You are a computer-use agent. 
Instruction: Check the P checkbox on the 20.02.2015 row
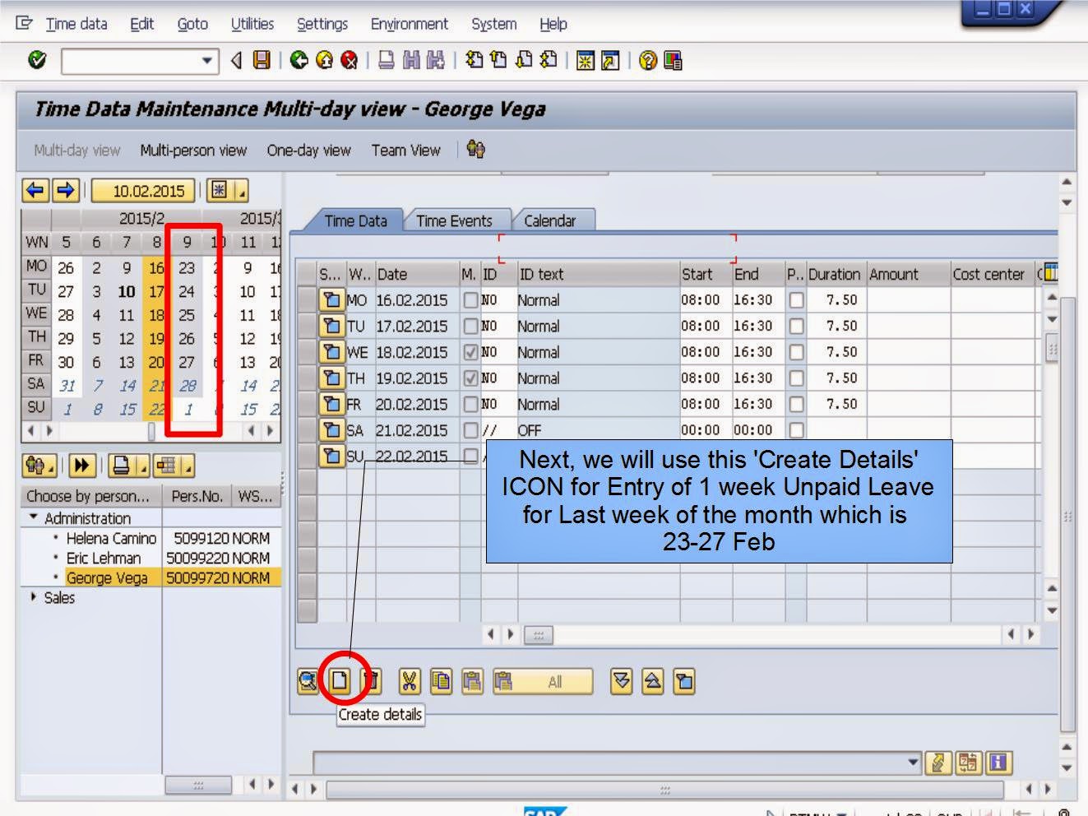794,404
